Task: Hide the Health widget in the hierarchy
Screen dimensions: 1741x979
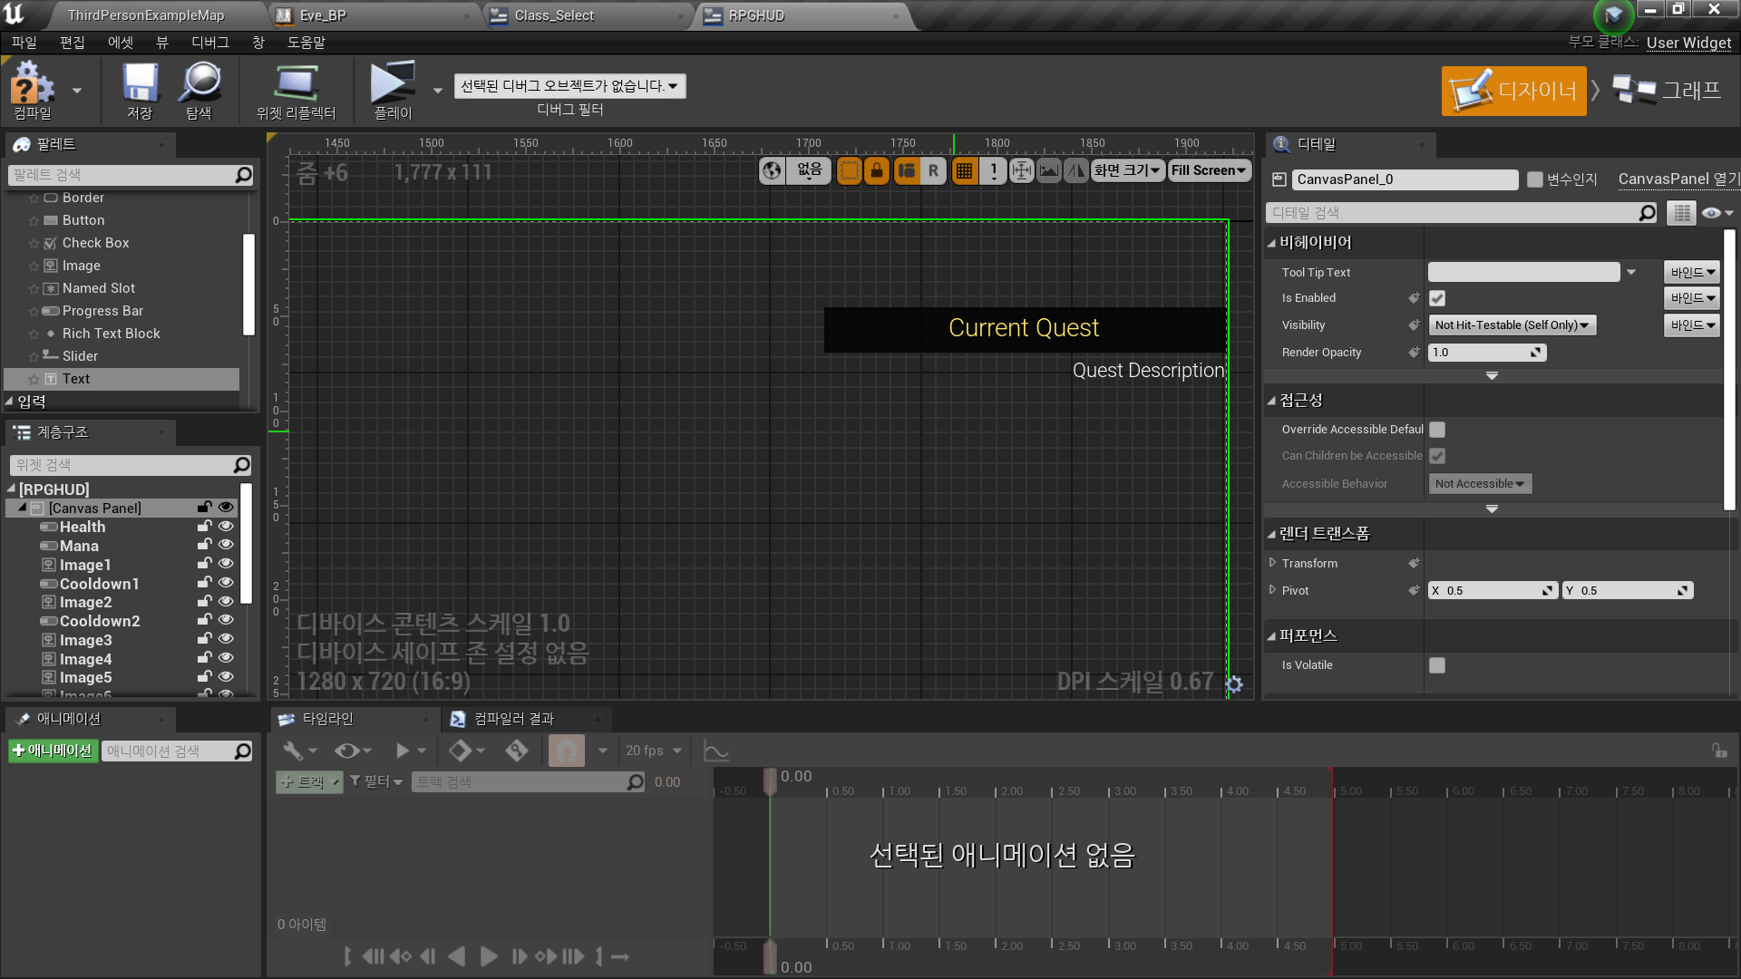Action: coord(226,526)
